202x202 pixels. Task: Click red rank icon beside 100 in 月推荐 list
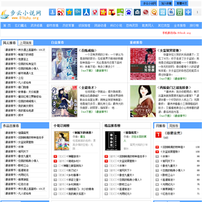tap(157, 151)
